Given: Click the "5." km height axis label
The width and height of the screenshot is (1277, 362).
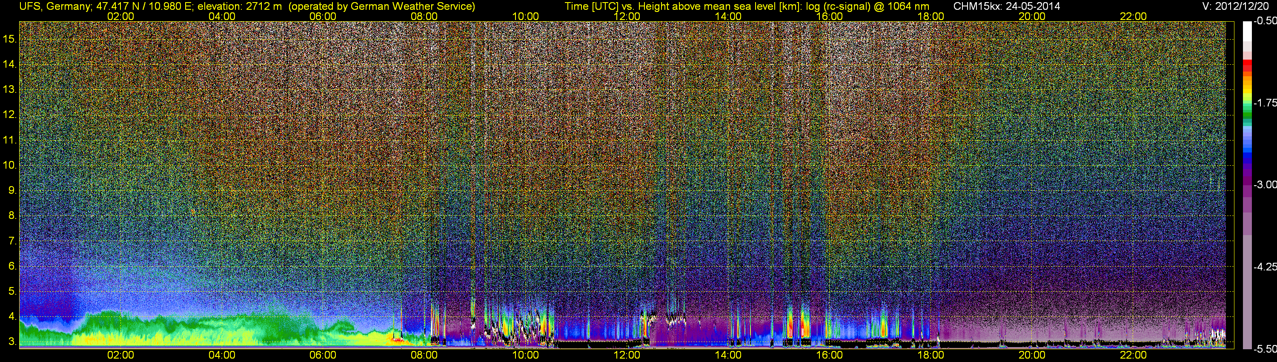Looking at the screenshot, I should coord(12,291).
